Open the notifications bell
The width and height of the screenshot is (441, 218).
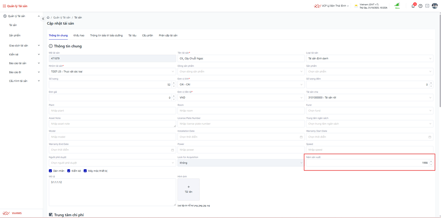tap(413, 6)
